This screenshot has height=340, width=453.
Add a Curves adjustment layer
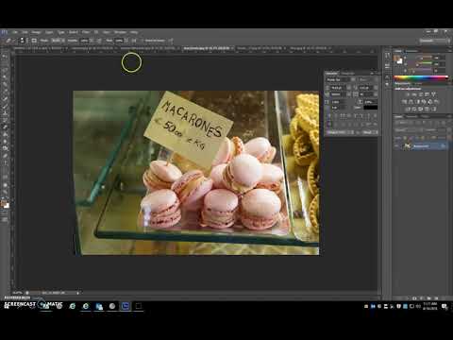click(421, 94)
